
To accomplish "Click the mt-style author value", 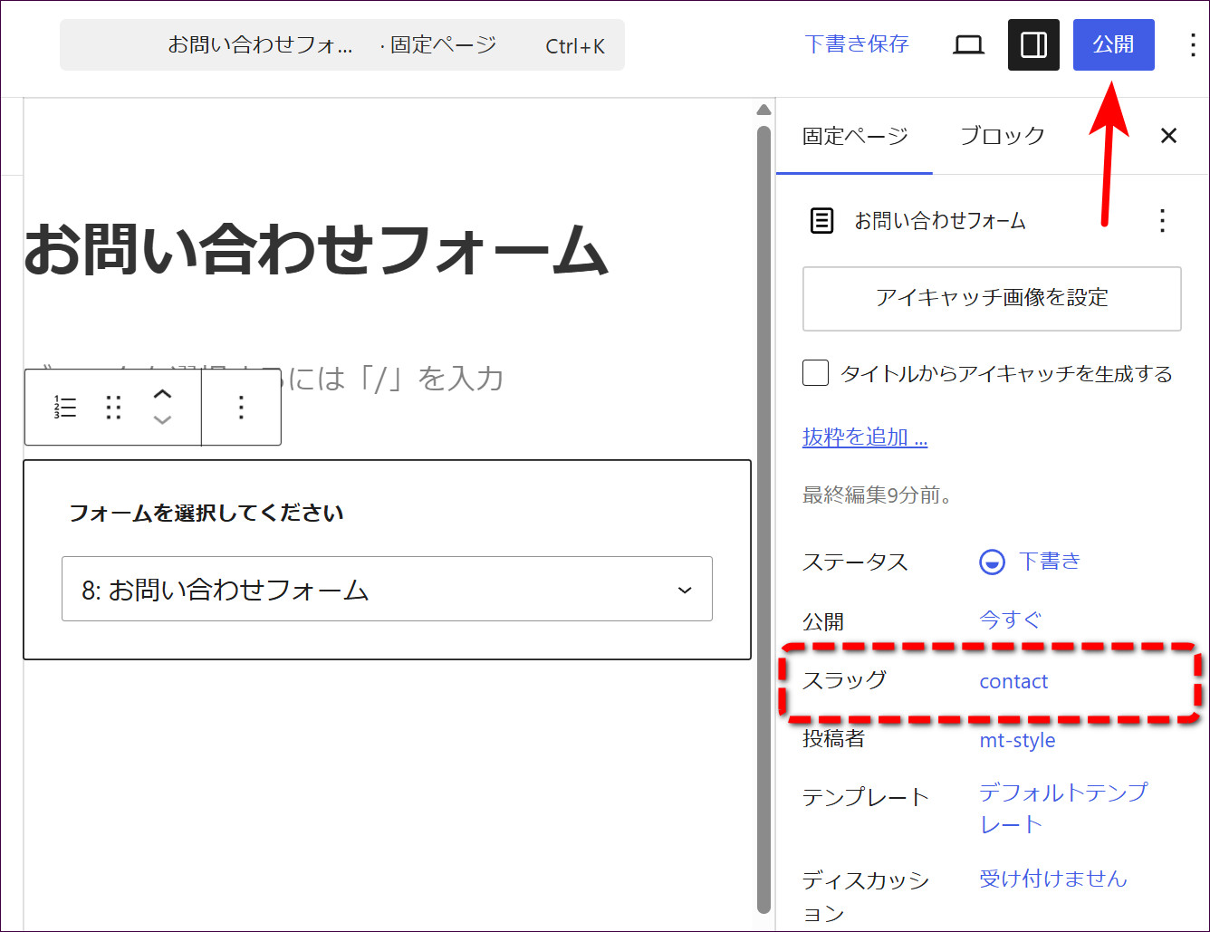I will (1017, 740).
